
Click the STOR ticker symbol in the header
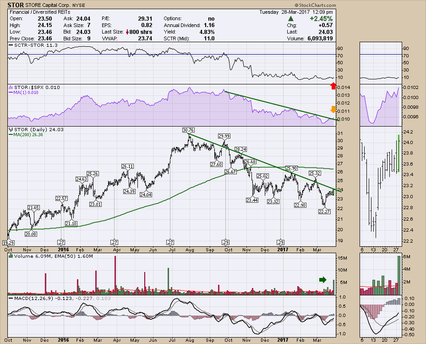[16, 5]
